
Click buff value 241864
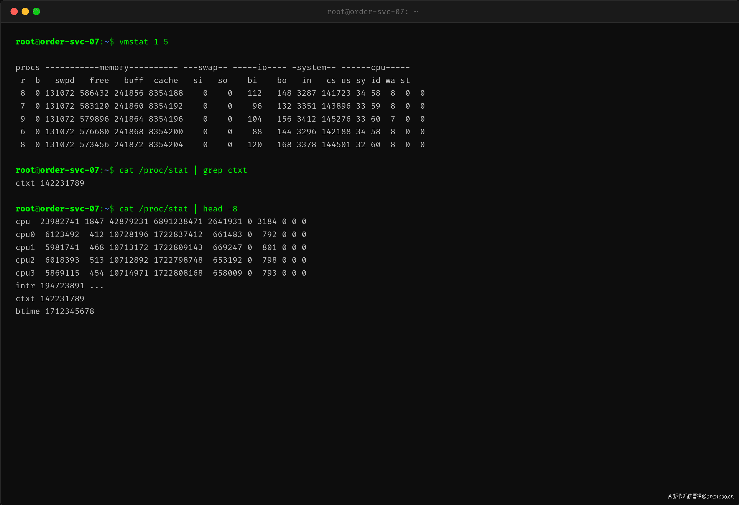coord(129,119)
